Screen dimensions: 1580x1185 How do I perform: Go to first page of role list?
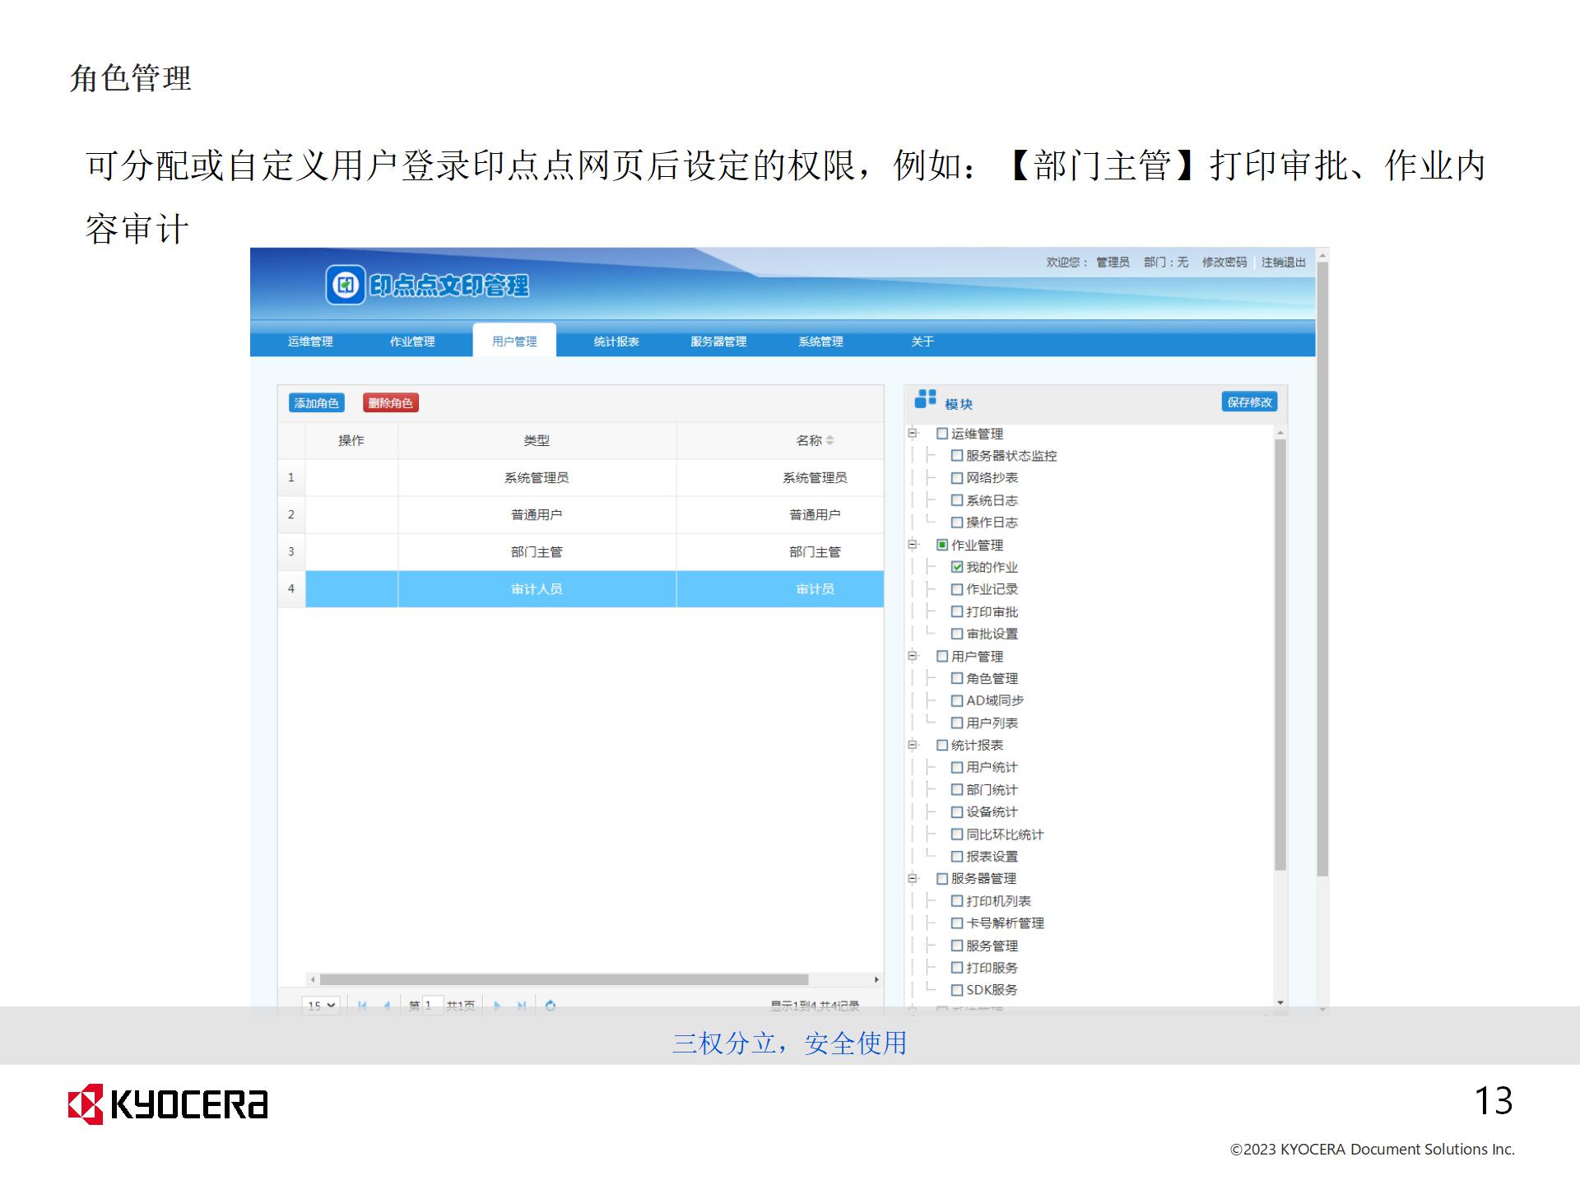pyautogui.click(x=362, y=1005)
